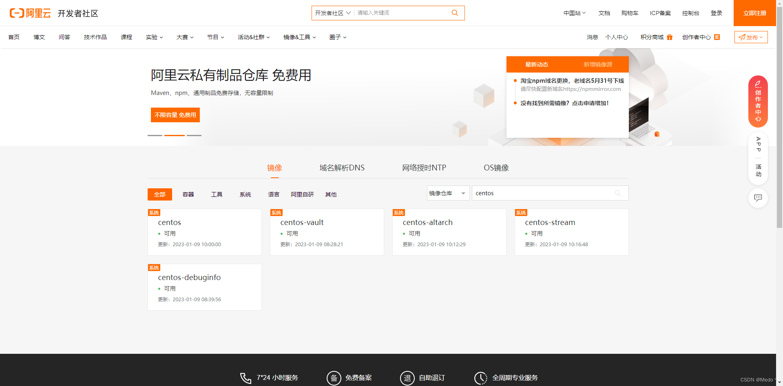Go to the second banner slide indicator
This screenshot has height=386, width=783.
pos(175,135)
